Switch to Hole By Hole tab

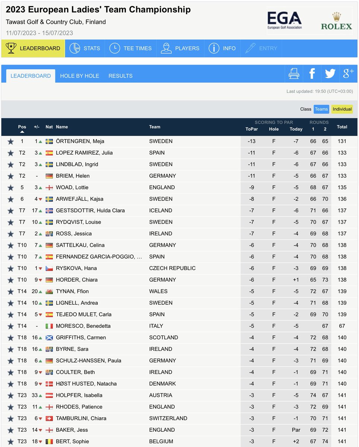click(x=80, y=76)
